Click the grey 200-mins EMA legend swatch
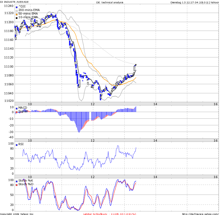The image size is (220, 215). [x=16, y=11]
